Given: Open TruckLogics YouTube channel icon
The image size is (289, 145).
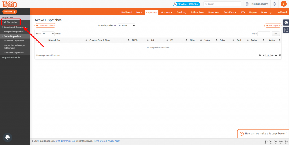Looking at the screenshot, I should coord(281,142).
